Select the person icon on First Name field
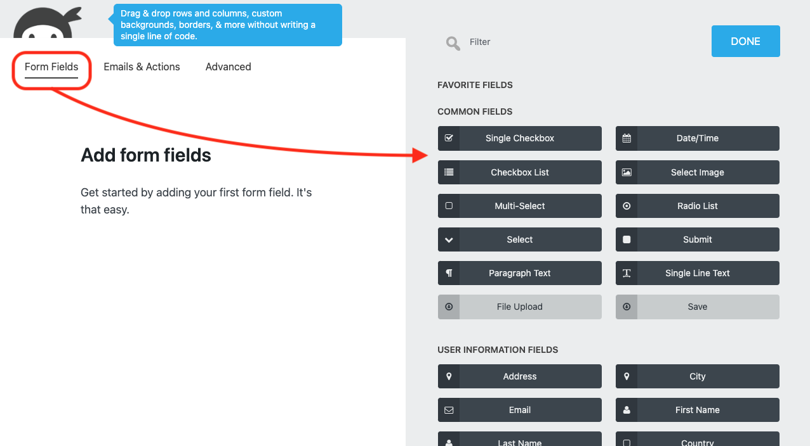The height and width of the screenshot is (446, 810). (627, 409)
